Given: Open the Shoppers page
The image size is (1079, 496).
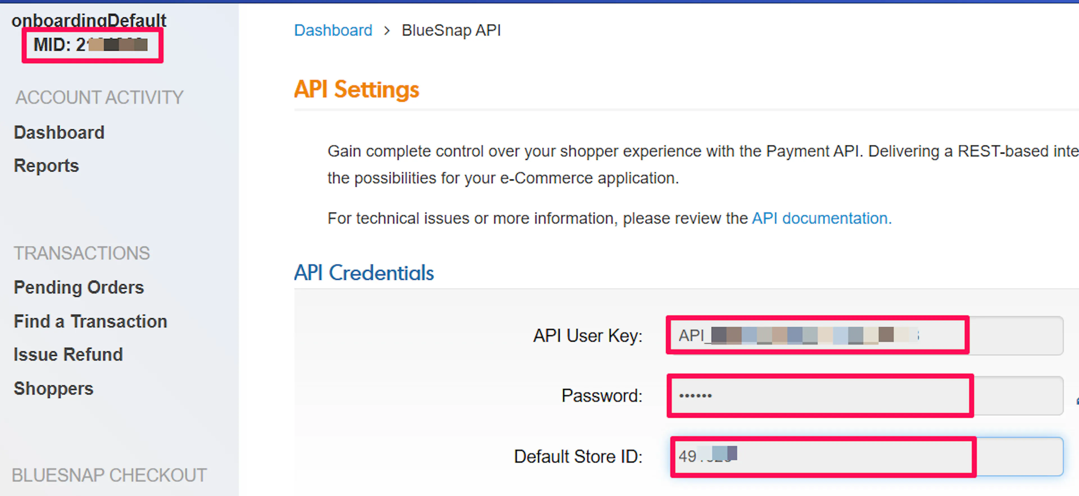Looking at the screenshot, I should (x=54, y=389).
